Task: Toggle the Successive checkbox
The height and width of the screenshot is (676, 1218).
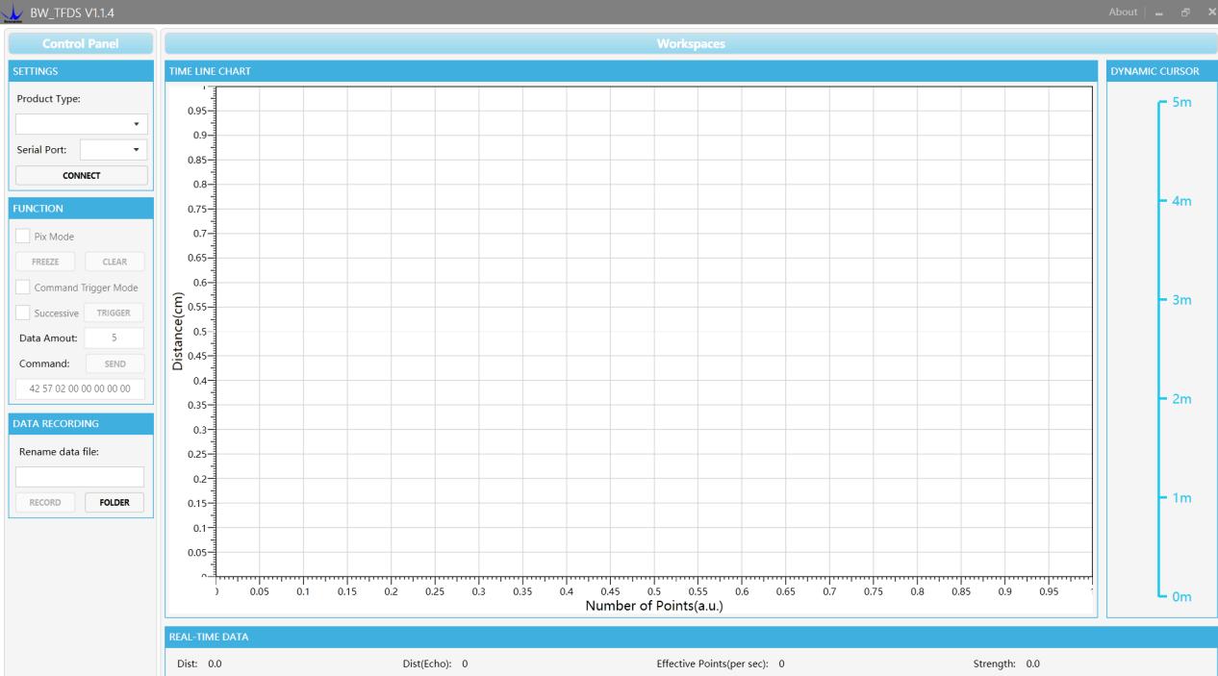Action: (23, 313)
